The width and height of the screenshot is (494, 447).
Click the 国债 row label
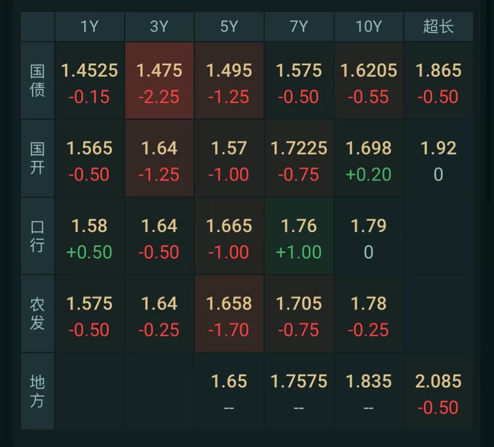[37, 80]
